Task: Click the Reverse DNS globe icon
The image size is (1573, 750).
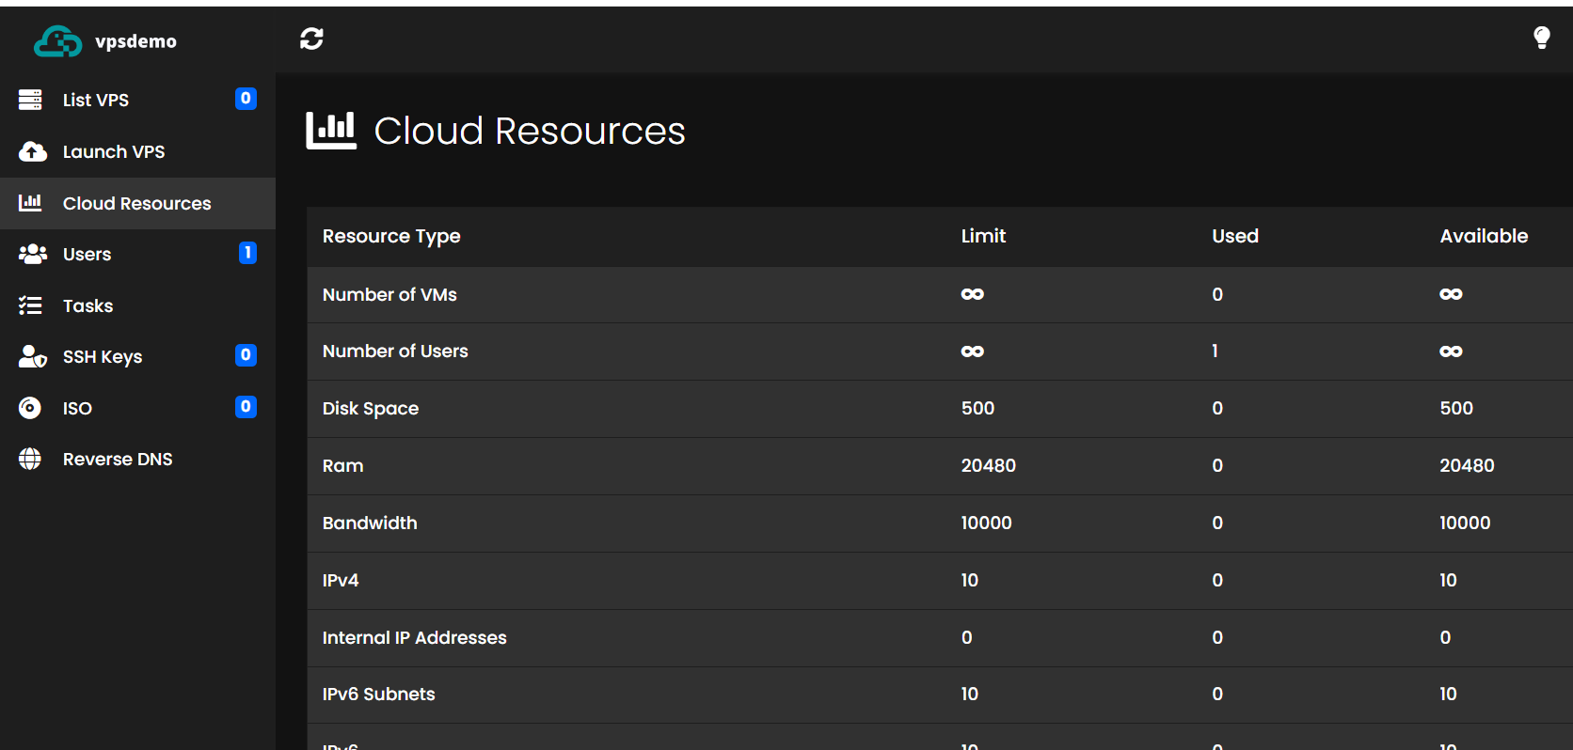Action: [30, 459]
